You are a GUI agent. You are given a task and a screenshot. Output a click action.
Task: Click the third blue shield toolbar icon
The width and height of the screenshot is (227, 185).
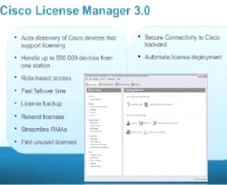click(117, 84)
